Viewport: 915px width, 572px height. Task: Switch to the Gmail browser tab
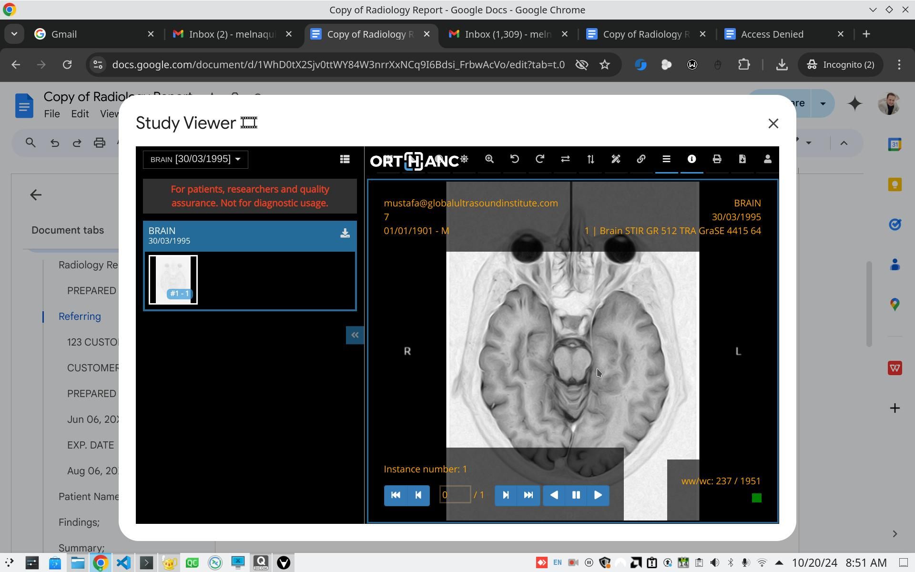click(95, 34)
